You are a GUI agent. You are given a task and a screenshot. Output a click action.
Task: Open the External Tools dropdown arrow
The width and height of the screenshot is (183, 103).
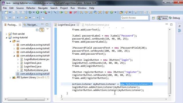click(49, 12)
